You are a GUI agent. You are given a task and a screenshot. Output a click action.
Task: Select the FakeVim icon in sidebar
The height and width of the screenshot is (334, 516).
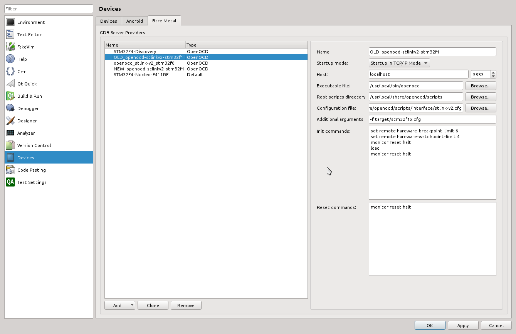(x=10, y=47)
